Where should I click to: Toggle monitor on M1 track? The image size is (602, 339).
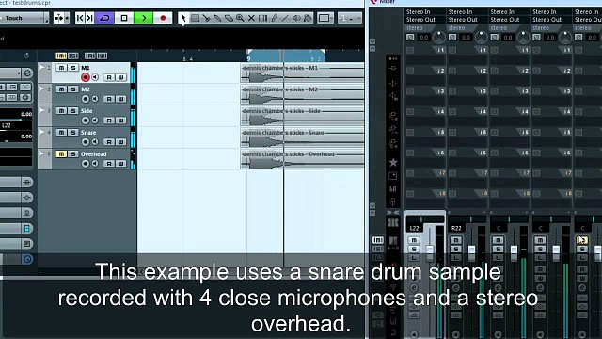[95, 77]
